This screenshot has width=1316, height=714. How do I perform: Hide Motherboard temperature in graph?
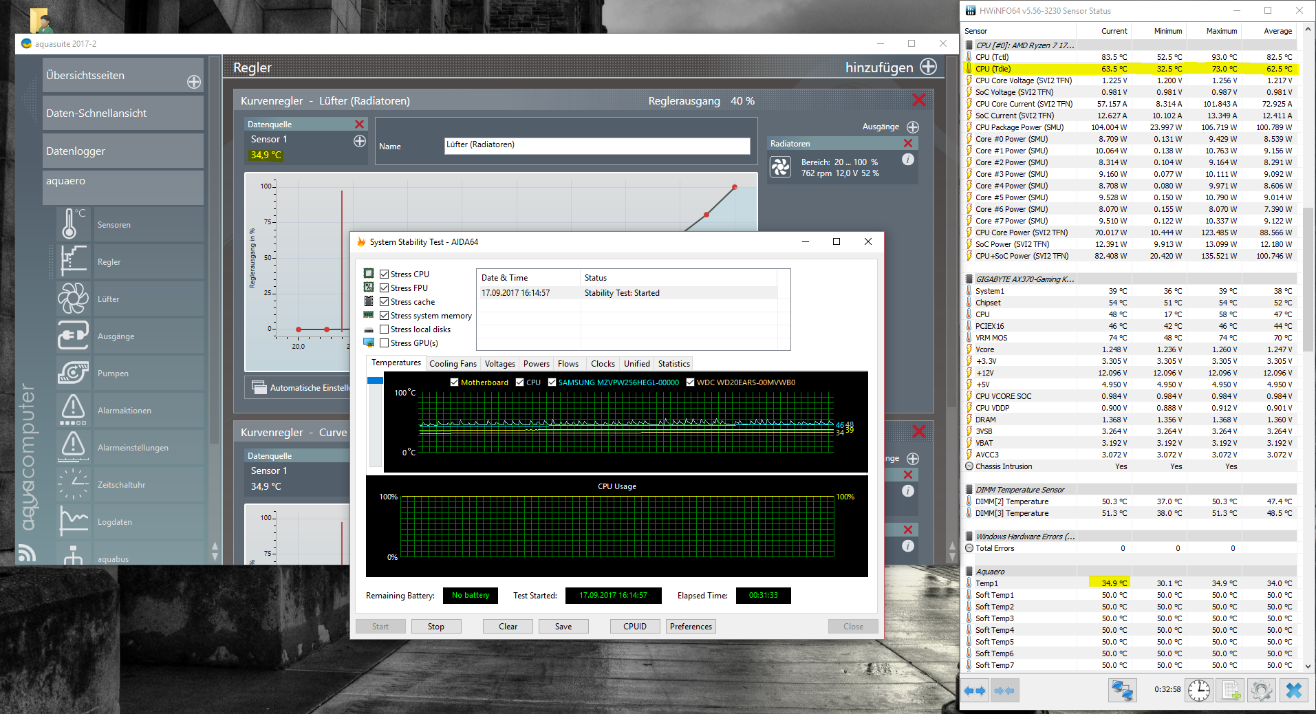454,382
